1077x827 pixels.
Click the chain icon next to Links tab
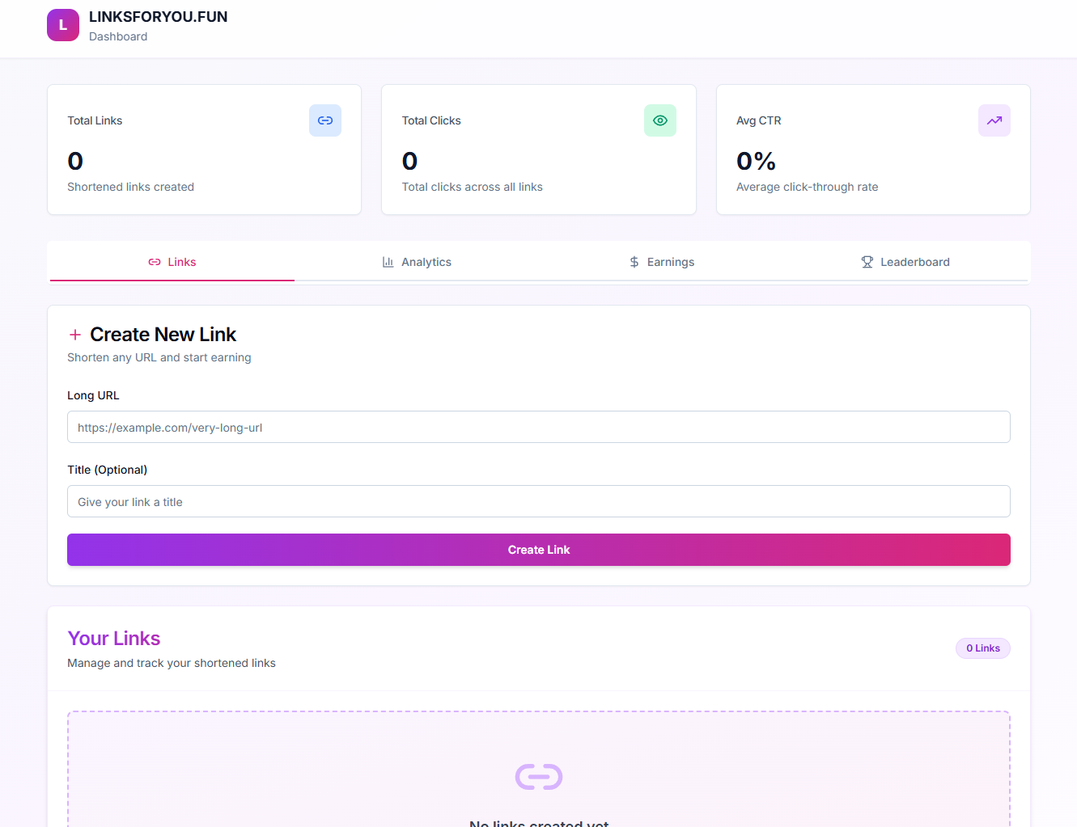pos(153,261)
